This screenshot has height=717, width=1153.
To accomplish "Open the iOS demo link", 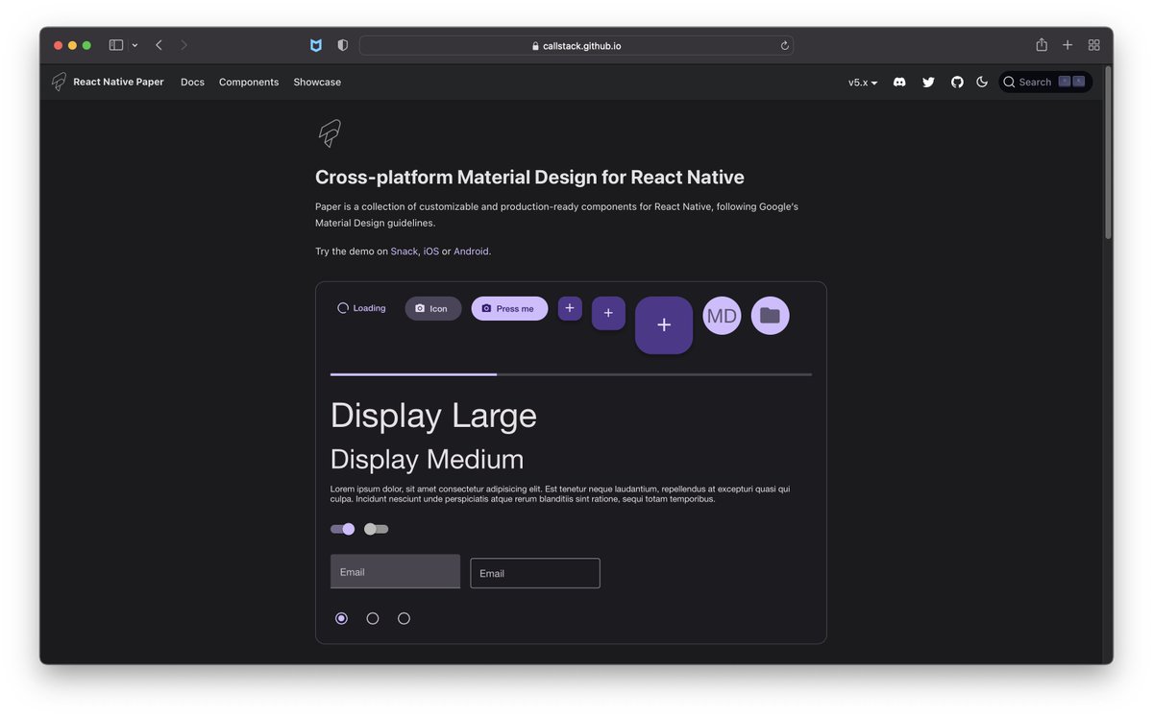I will 431,251.
